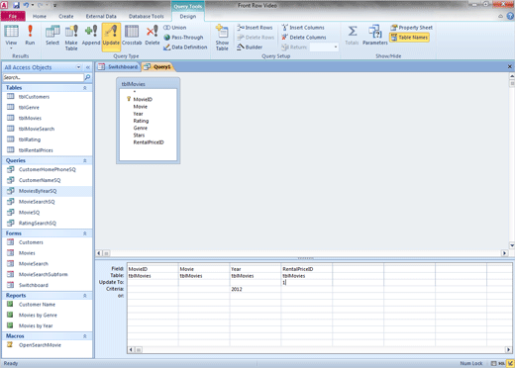Open the All Access Objects dropdown
This screenshot has width=515, height=368.
pyautogui.click(x=78, y=67)
